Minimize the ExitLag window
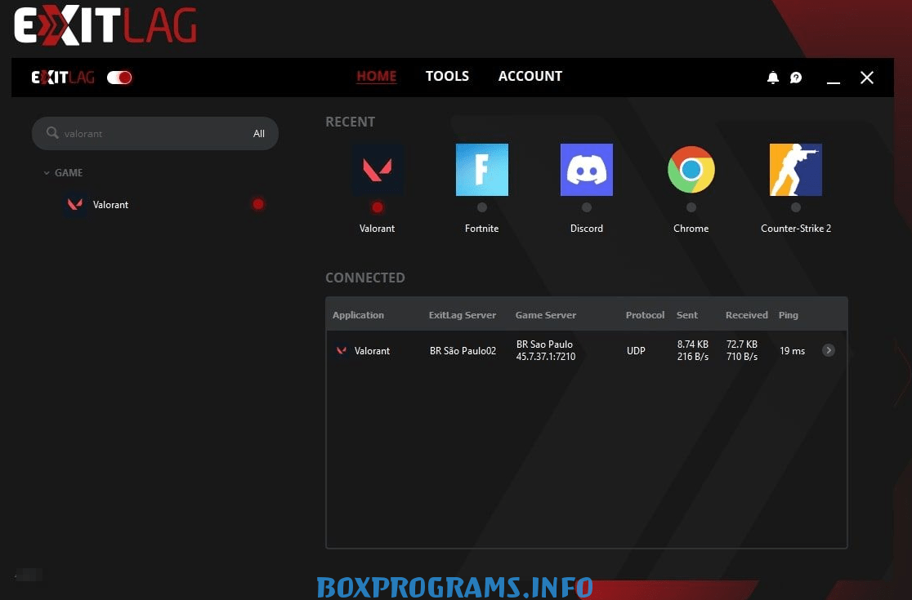 click(x=833, y=82)
